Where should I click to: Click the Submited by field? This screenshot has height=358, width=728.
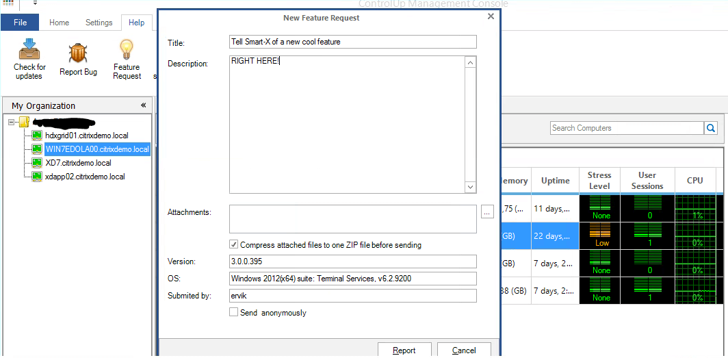(x=353, y=296)
